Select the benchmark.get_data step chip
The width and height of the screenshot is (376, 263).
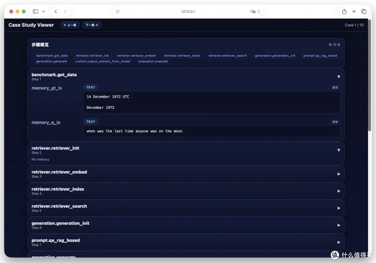click(52, 56)
